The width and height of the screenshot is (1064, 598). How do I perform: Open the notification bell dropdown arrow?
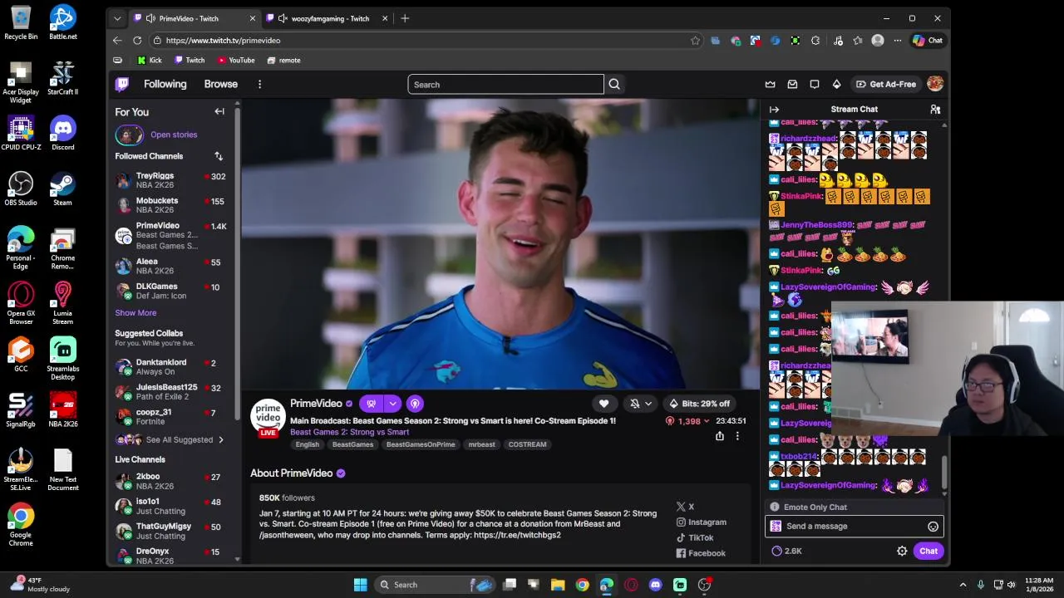pyautogui.click(x=648, y=404)
